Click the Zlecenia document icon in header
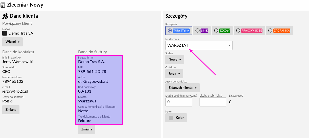The height and width of the screenshot is (138, 309). pyautogui.click(x=3, y=5)
